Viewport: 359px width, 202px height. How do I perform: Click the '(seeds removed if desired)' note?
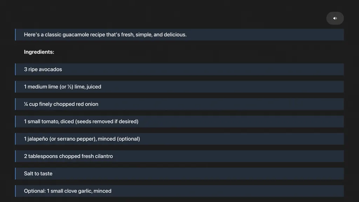[x=107, y=121]
